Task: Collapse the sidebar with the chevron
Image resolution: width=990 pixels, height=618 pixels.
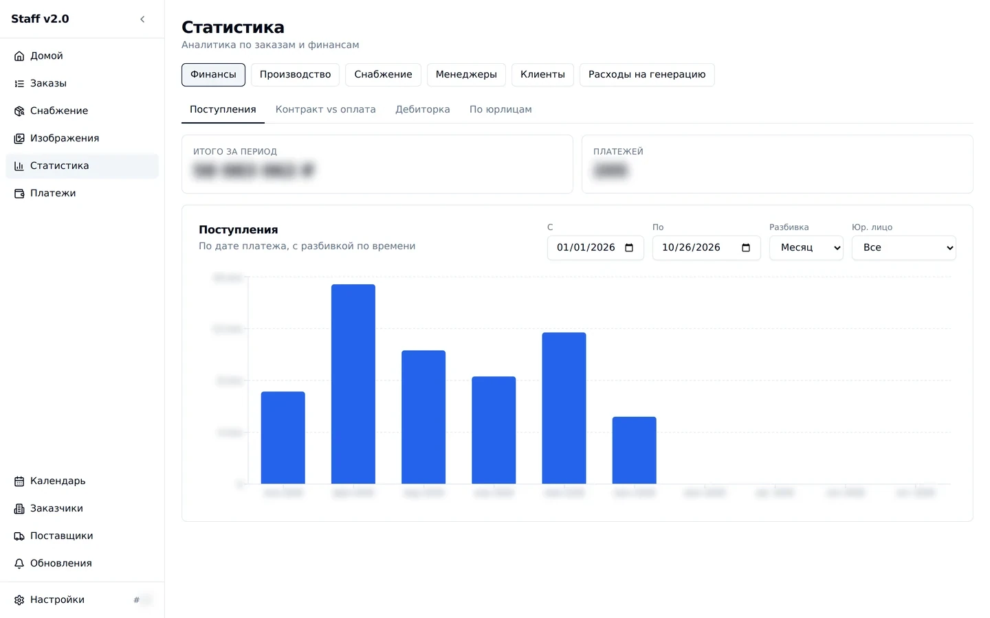Action: pyautogui.click(x=142, y=19)
